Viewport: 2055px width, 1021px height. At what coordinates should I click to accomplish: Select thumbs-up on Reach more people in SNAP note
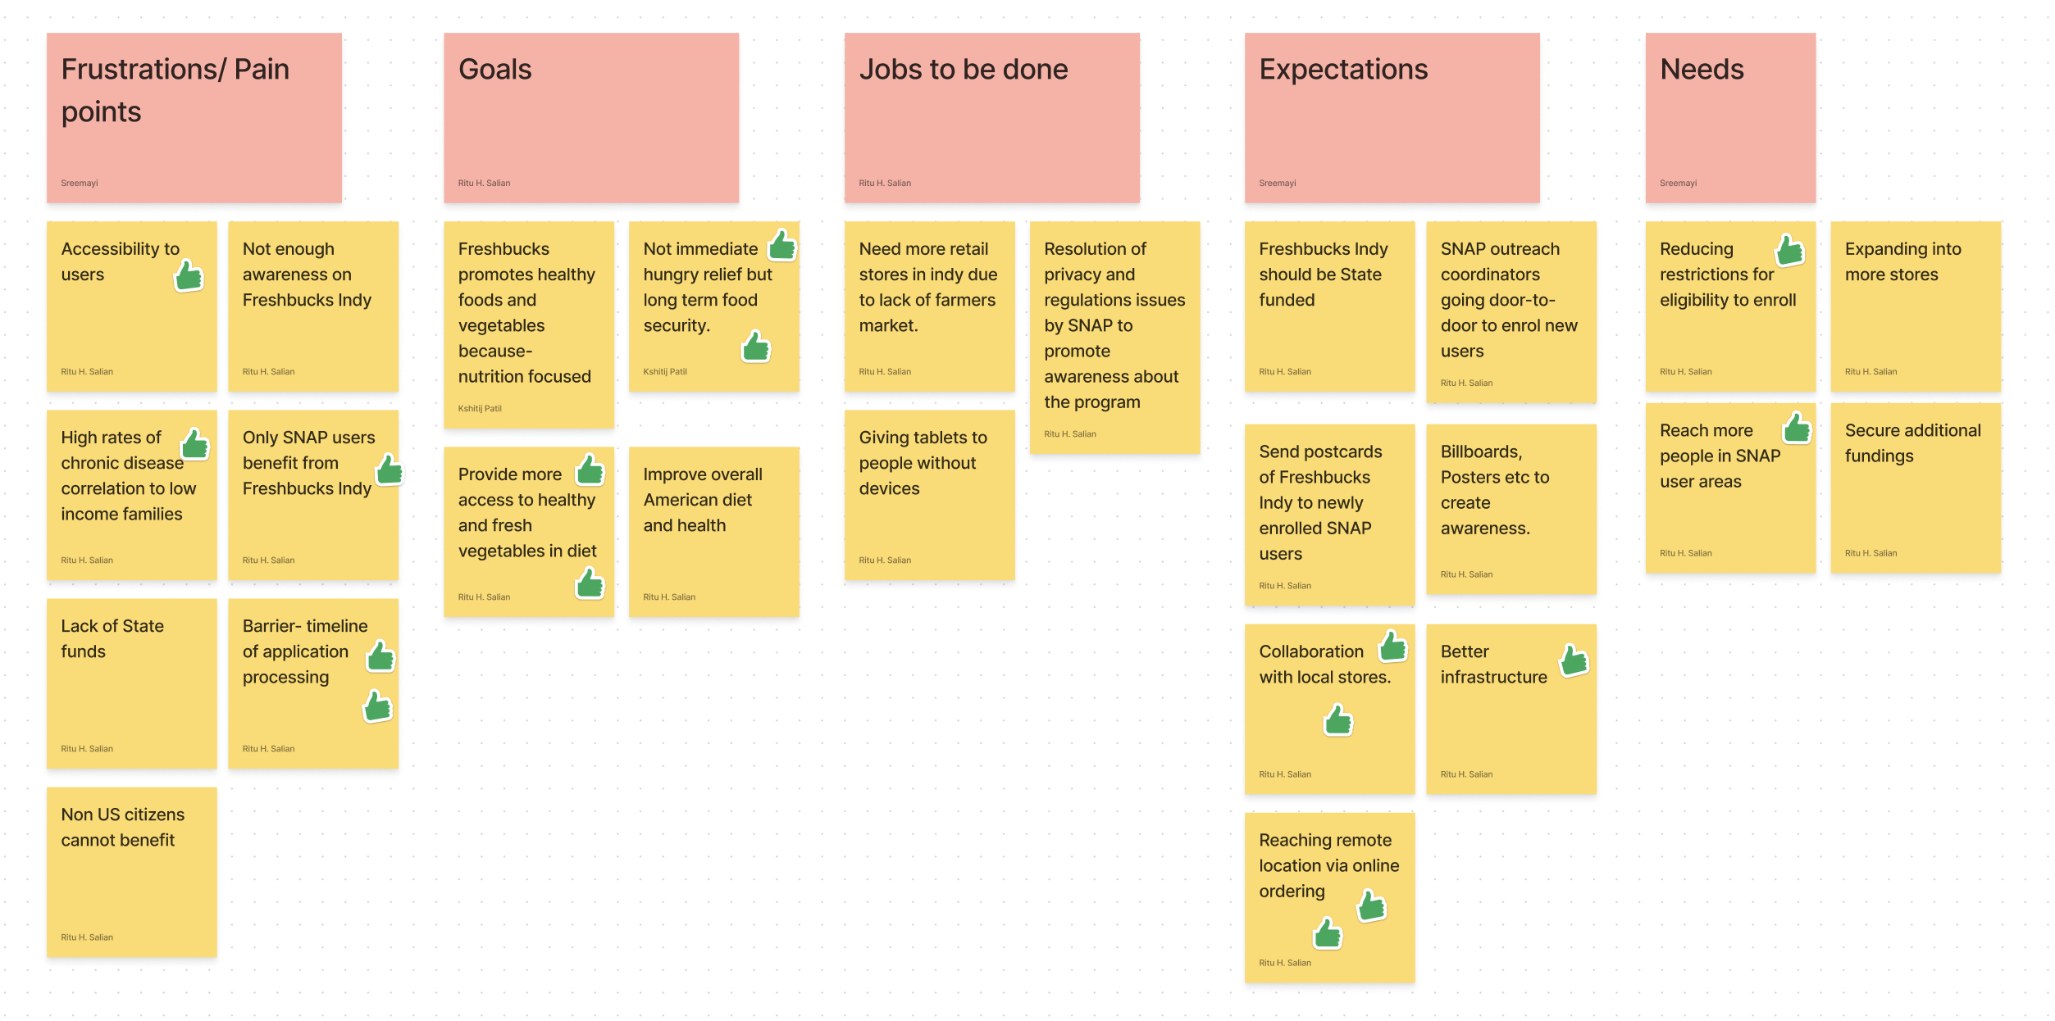1797,428
